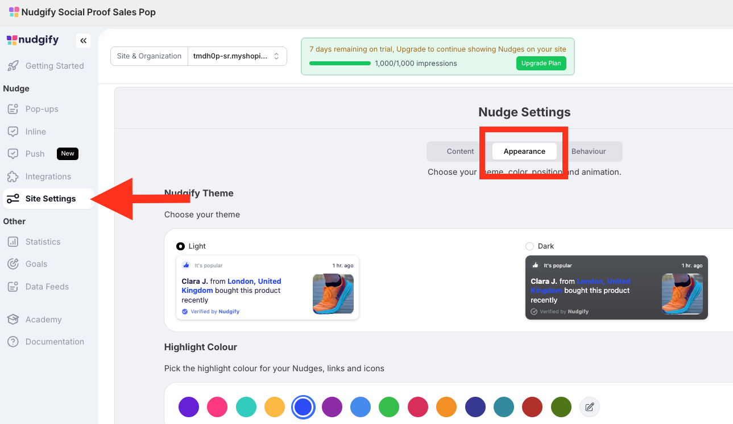Image resolution: width=733 pixels, height=424 pixels.
Task: Pick the yellow-orange colour swatch
Action: (275, 407)
